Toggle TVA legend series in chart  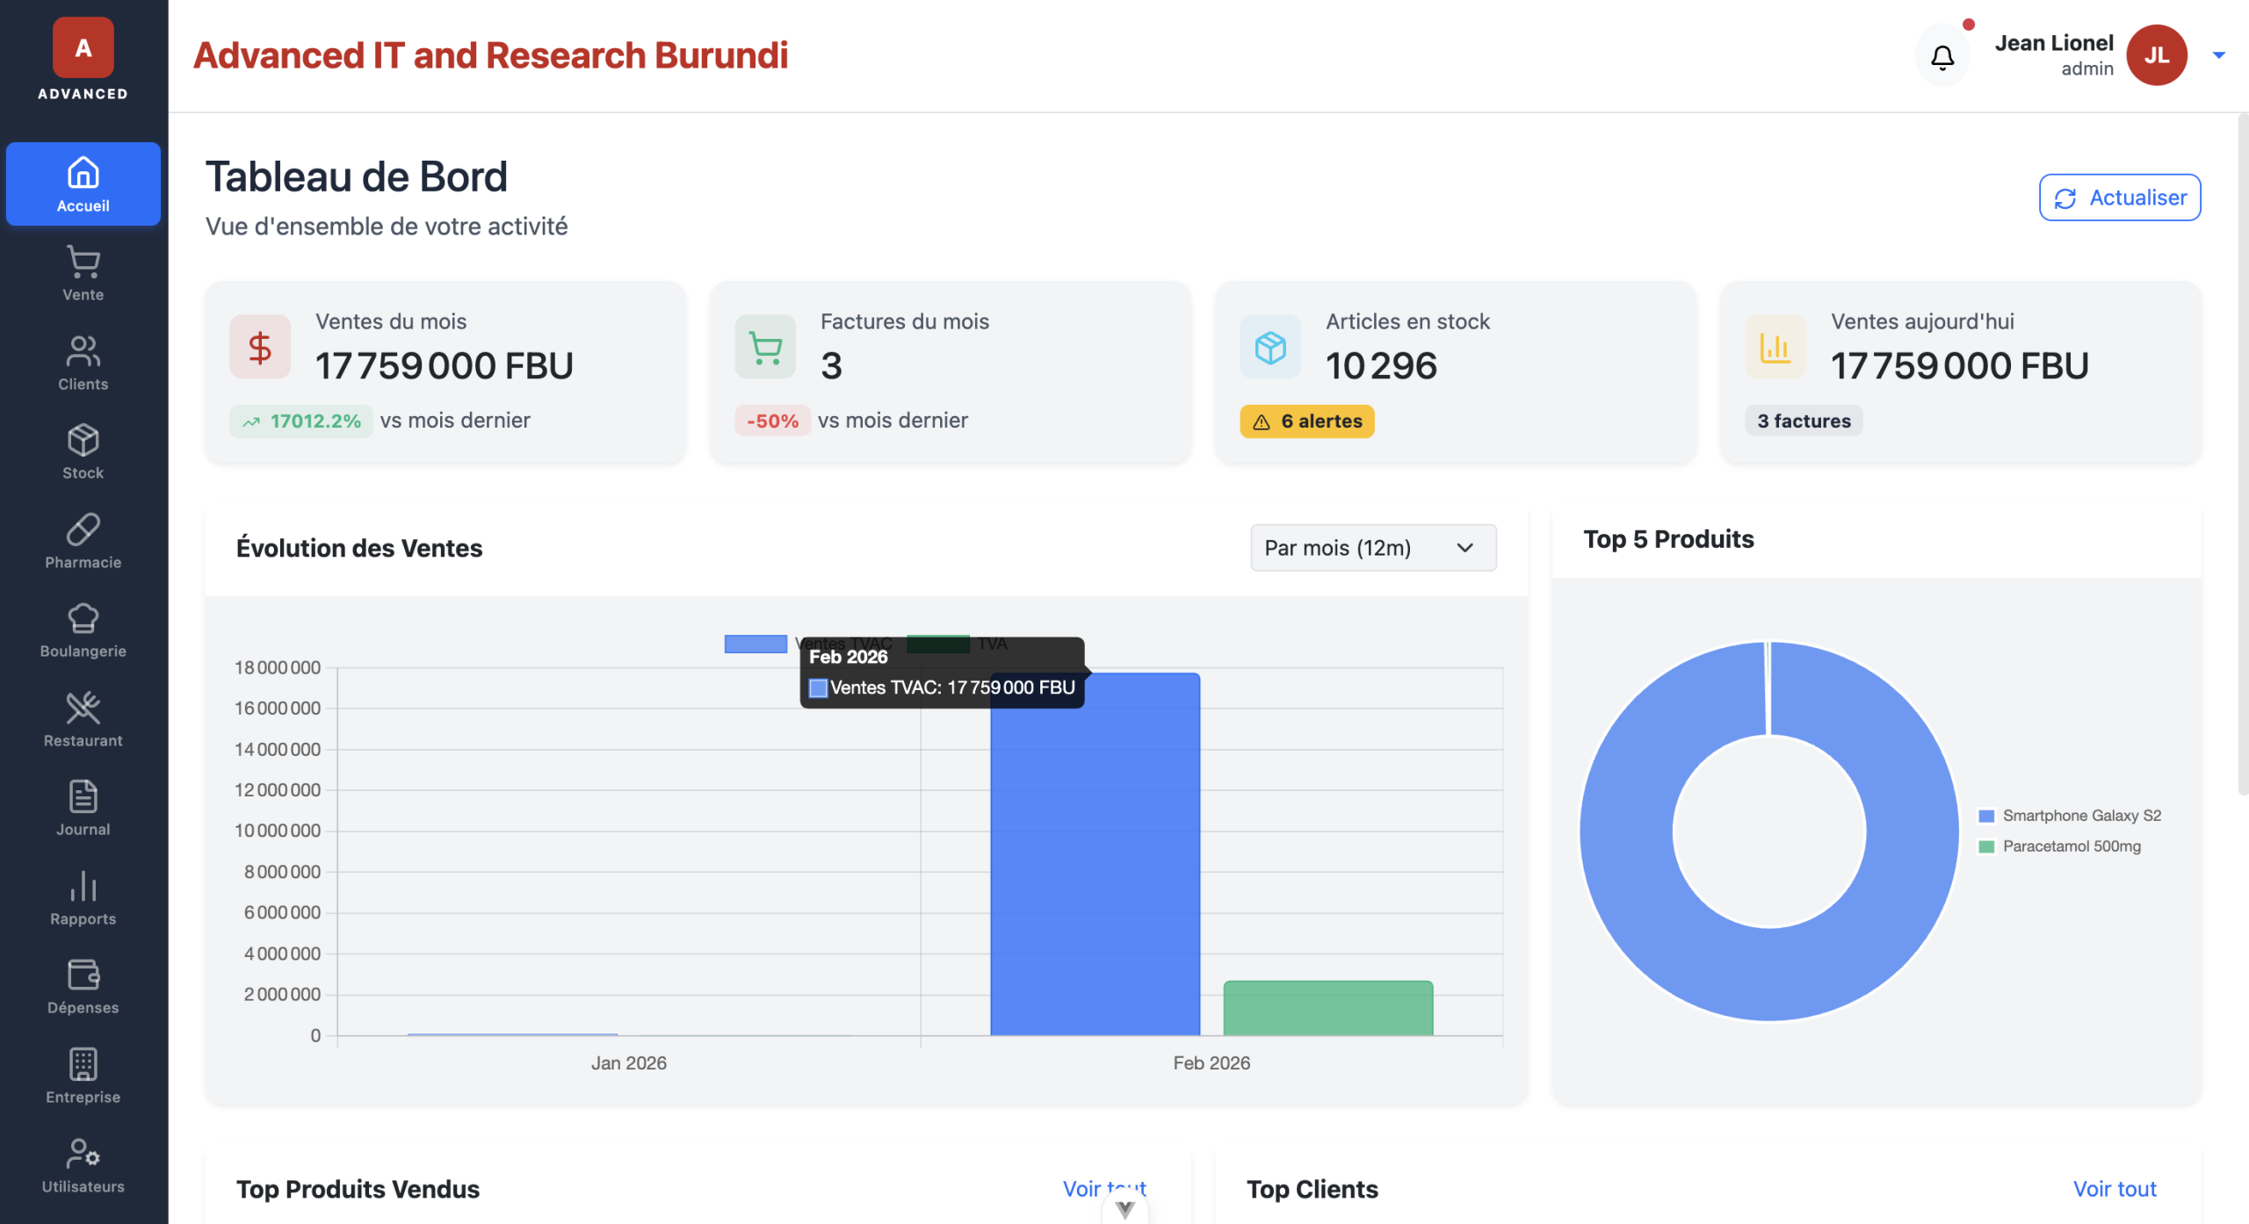point(937,644)
